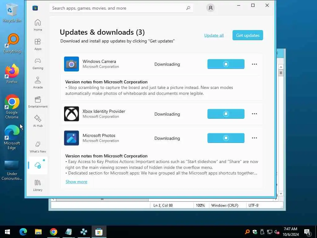Image resolution: width=317 pixels, height=238 pixels.
Task: Select the Under Construction desktop icon
Action: (x=12, y=170)
